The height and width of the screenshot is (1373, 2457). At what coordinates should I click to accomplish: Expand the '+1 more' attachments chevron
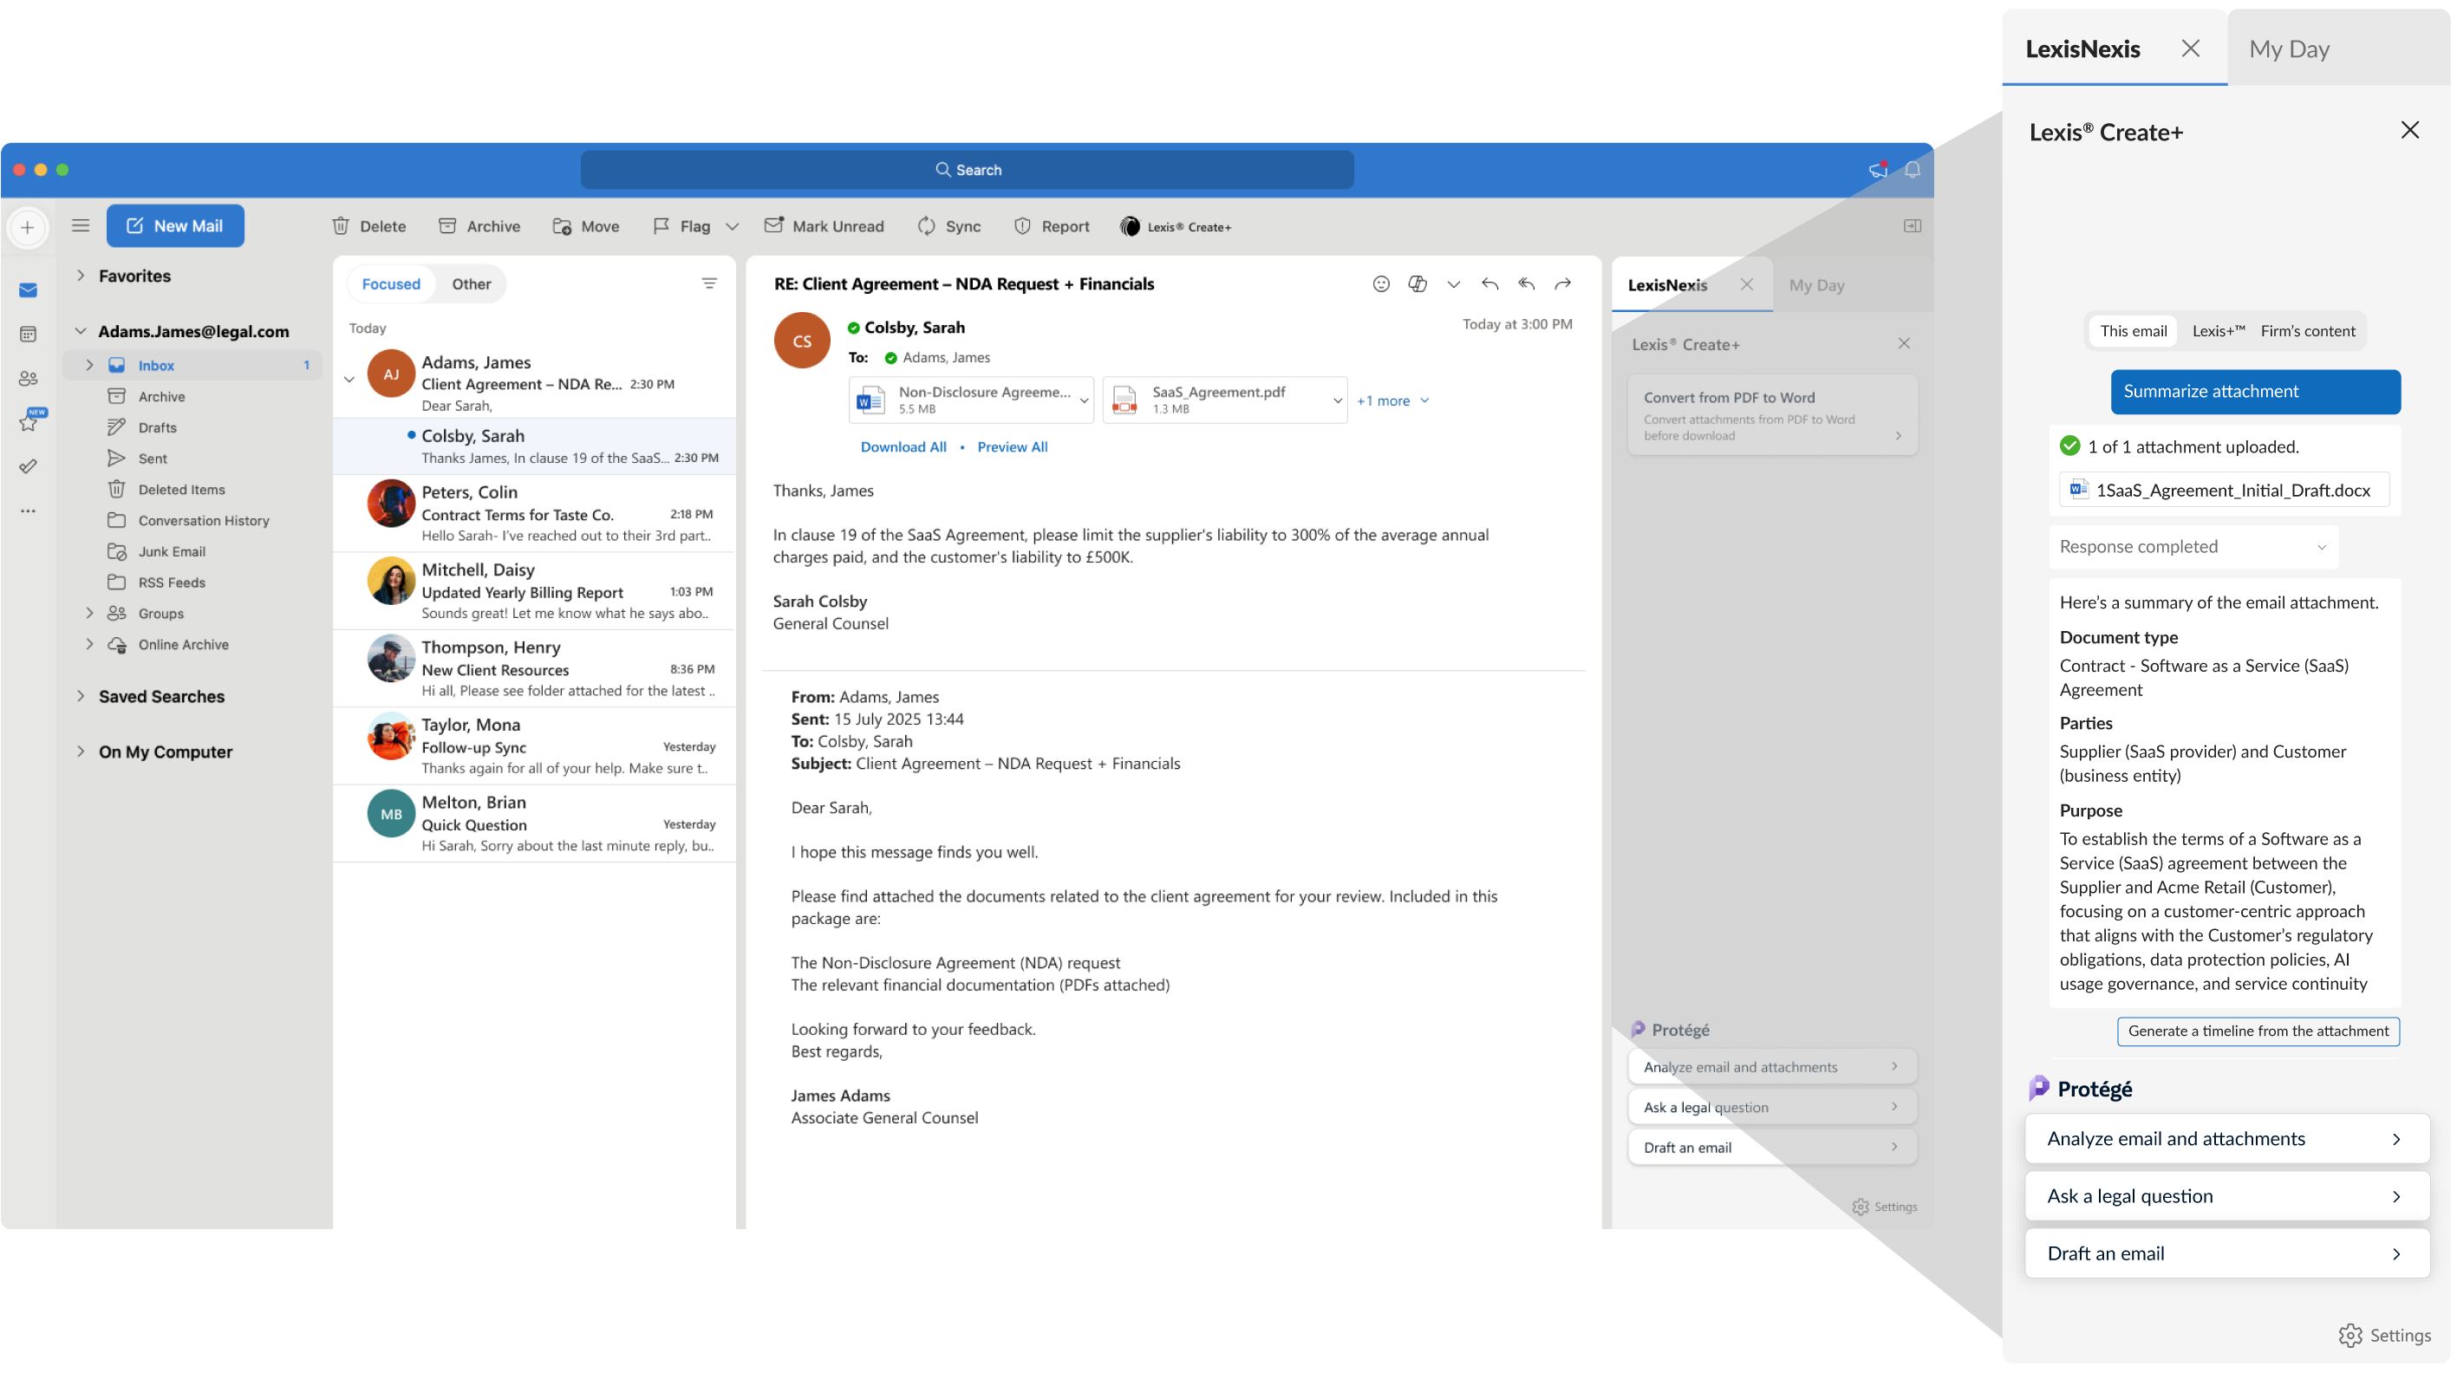(1424, 400)
